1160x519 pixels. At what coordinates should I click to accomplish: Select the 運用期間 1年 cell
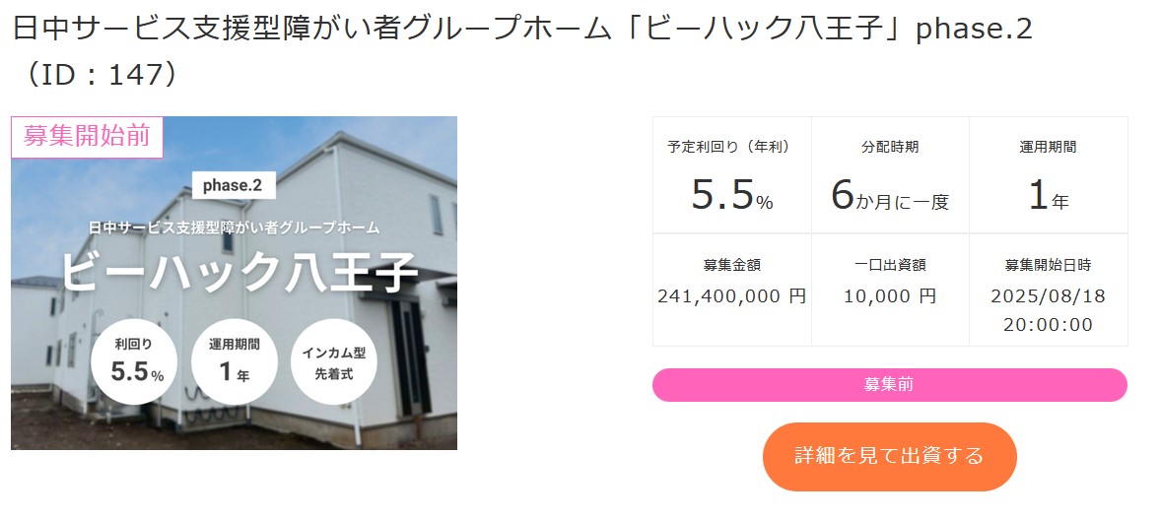click(1048, 175)
